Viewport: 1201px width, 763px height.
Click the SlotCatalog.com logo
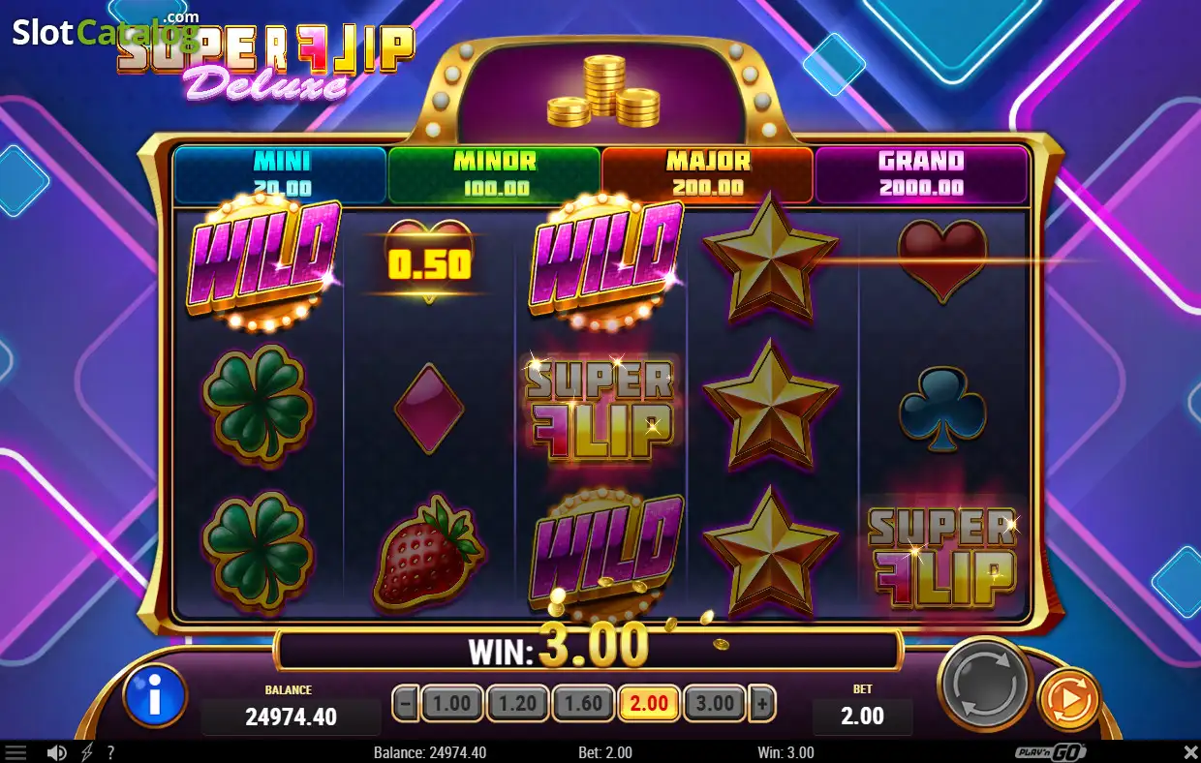pyautogui.click(x=106, y=31)
